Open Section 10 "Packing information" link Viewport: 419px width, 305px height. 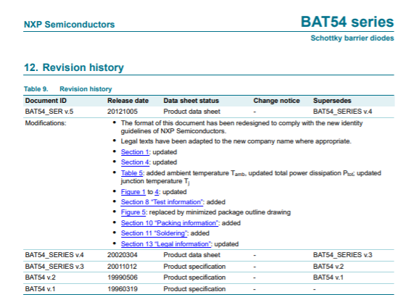coord(170,223)
